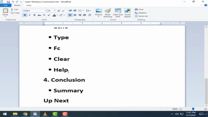
Task: Zoom out with the minus button
Action: [x=181, y=109]
